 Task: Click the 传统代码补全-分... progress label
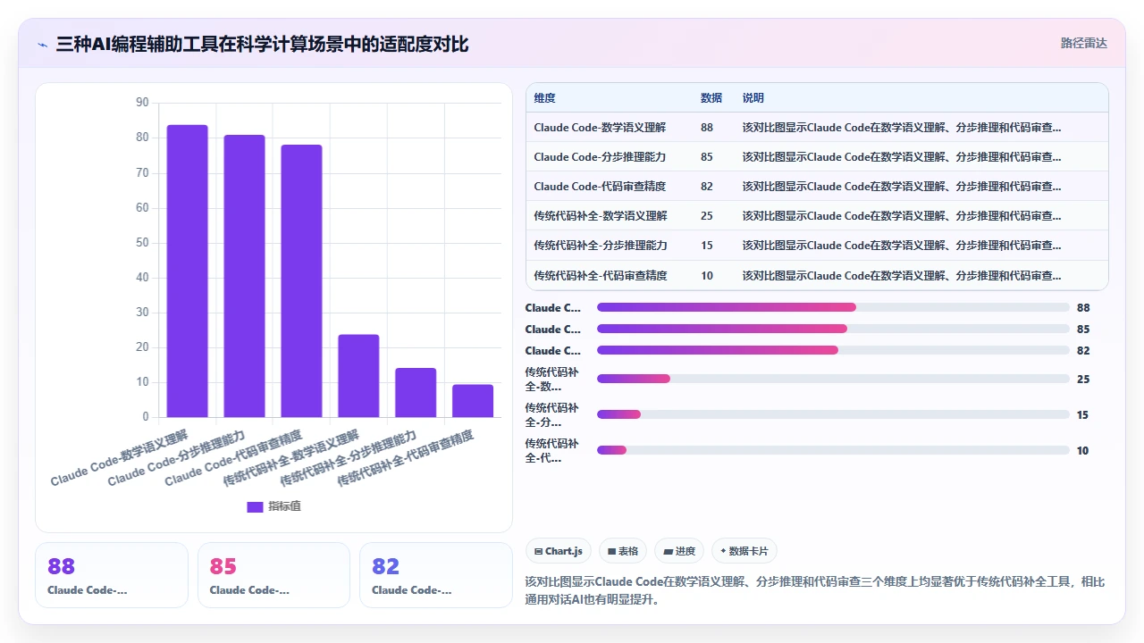pos(552,415)
